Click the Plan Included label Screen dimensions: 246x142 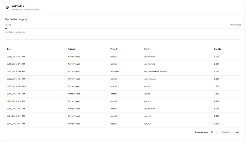(x=235, y=25)
